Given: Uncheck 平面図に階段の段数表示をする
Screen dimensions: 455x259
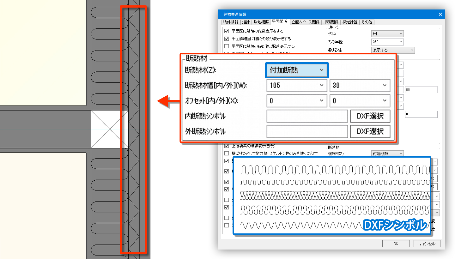Looking at the screenshot, I should point(226,31).
